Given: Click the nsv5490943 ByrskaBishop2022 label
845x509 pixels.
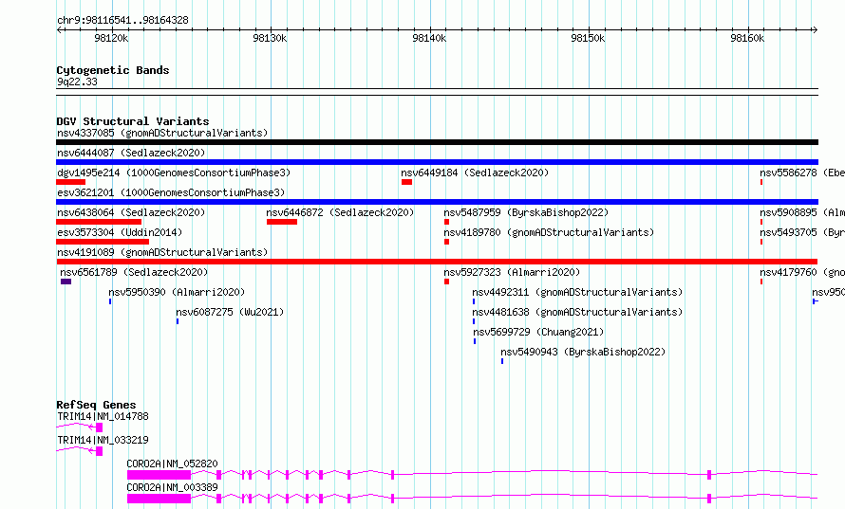Looking at the screenshot, I should 583,352.
